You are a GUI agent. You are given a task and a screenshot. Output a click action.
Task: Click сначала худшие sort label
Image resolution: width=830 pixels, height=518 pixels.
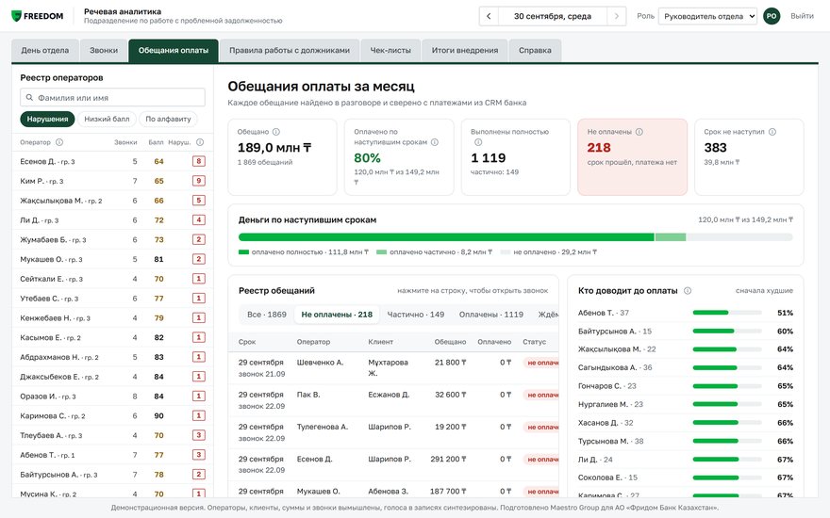tap(764, 291)
